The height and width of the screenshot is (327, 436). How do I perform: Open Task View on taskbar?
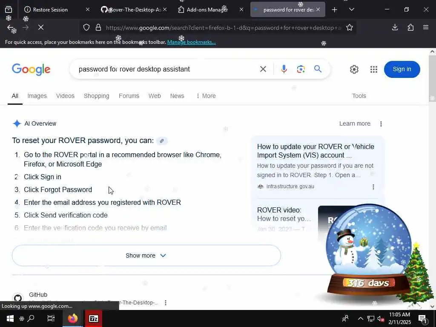(51, 318)
